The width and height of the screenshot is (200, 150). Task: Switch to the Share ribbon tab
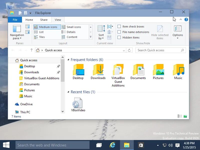[44, 20]
